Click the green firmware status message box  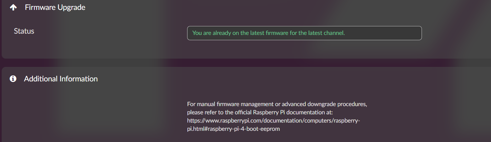304,33
